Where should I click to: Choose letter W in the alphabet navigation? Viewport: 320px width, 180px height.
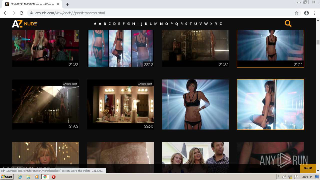(x=206, y=24)
